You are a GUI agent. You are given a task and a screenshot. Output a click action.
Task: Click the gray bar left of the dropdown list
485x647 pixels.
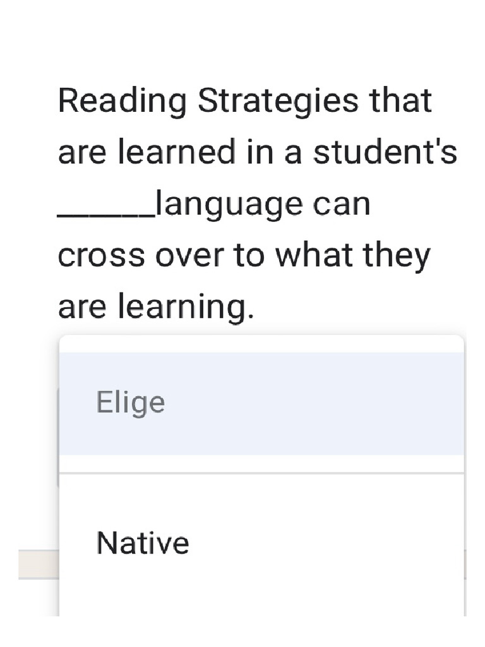(x=38, y=564)
